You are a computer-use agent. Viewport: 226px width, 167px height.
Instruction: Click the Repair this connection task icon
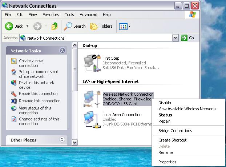click(14, 94)
